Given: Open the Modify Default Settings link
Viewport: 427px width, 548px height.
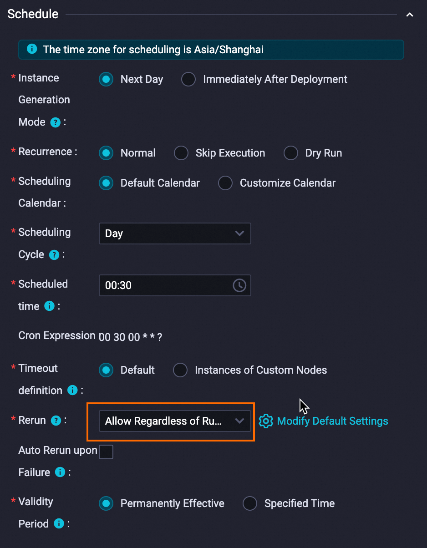Looking at the screenshot, I should 332,421.
